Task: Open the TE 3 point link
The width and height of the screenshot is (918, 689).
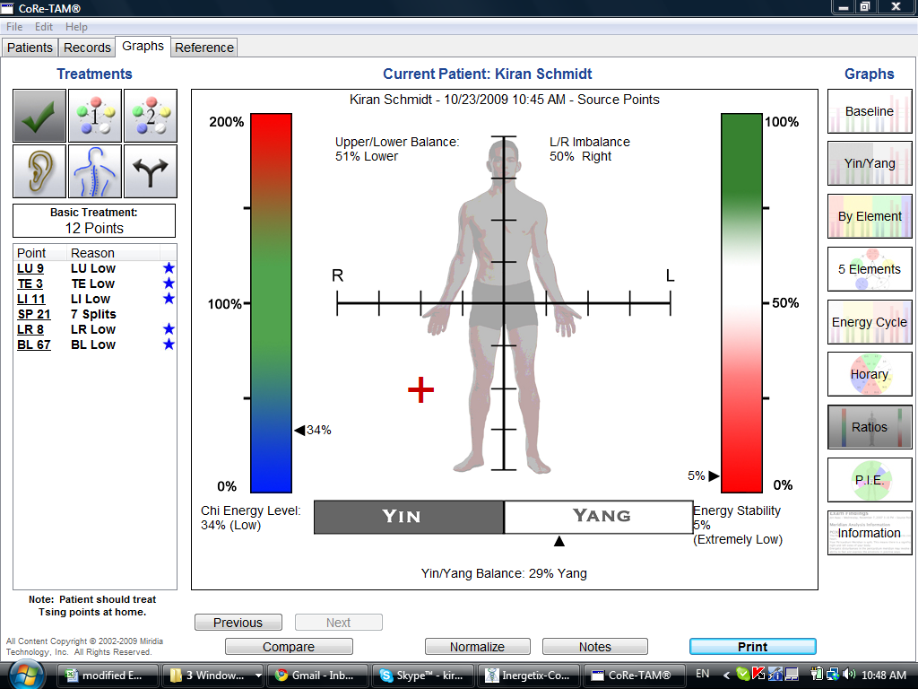Action: 30,283
